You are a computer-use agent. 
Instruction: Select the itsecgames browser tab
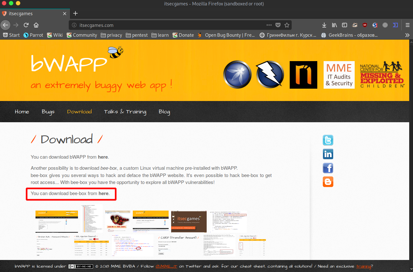[x=35, y=14]
